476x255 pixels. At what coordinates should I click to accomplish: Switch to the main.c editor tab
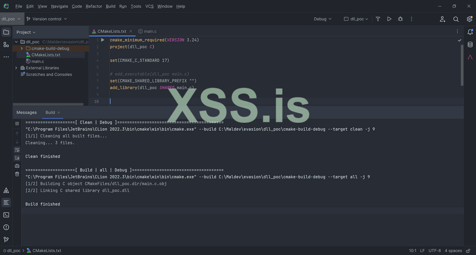[147, 31]
